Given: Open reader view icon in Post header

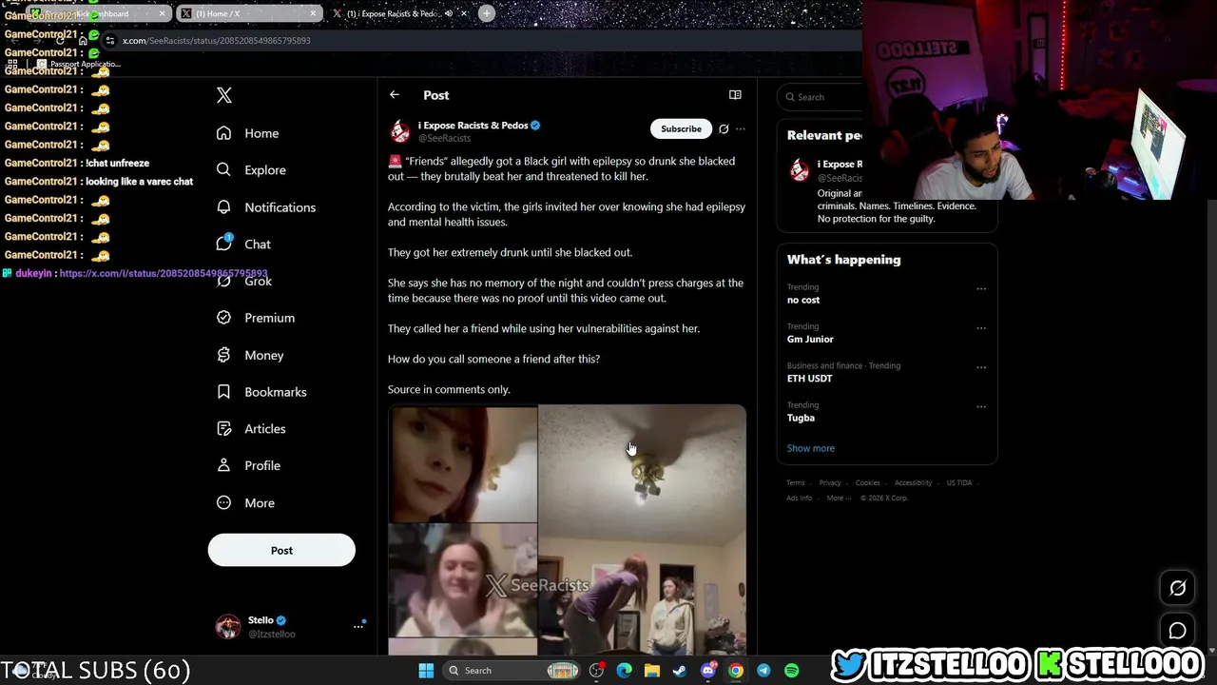Looking at the screenshot, I should (735, 95).
